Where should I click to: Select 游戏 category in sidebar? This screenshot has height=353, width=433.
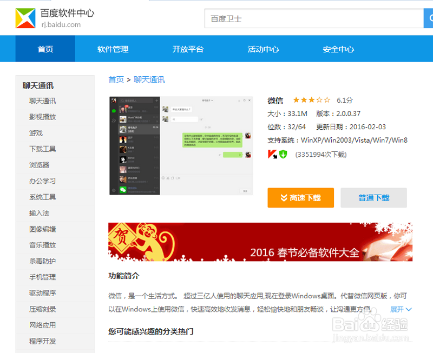click(x=36, y=133)
